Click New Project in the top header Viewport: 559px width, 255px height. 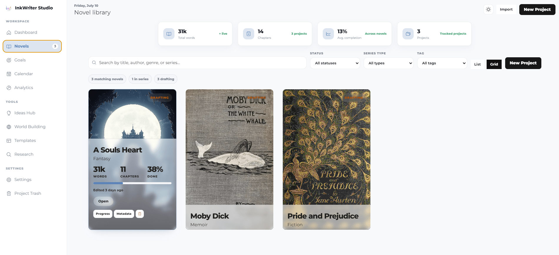537,9
